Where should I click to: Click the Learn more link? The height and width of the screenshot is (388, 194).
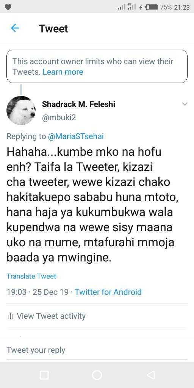(63, 72)
